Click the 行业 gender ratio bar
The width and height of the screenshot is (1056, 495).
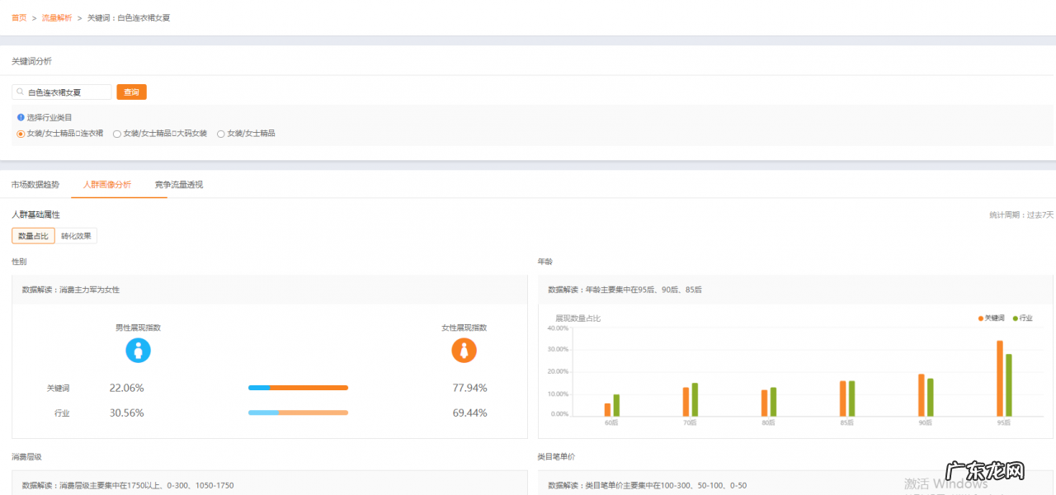point(298,412)
